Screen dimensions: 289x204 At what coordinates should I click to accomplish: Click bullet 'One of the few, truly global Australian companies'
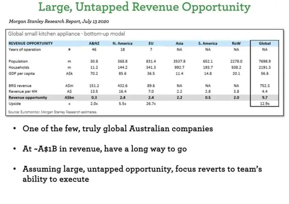(x=118, y=128)
